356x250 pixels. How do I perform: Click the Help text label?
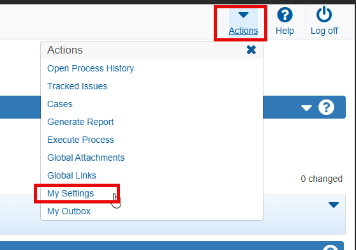(285, 31)
